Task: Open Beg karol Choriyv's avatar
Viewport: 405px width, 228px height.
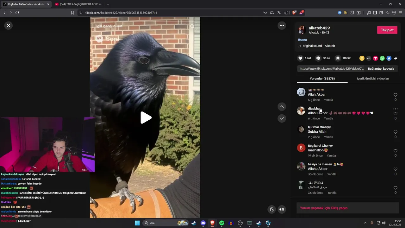Action: coord(301,148)
